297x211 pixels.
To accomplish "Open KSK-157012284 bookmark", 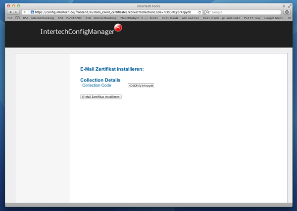I will 70,18.
